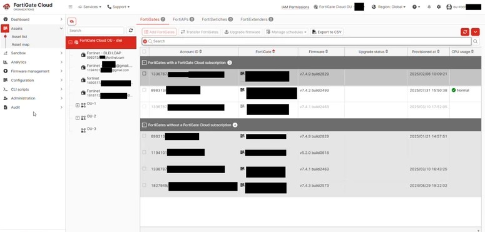This screenshot has height=232, width=485.
Task: Check the row provisioned 2025/03/10 16:43:25
Action: coord(144,169)
